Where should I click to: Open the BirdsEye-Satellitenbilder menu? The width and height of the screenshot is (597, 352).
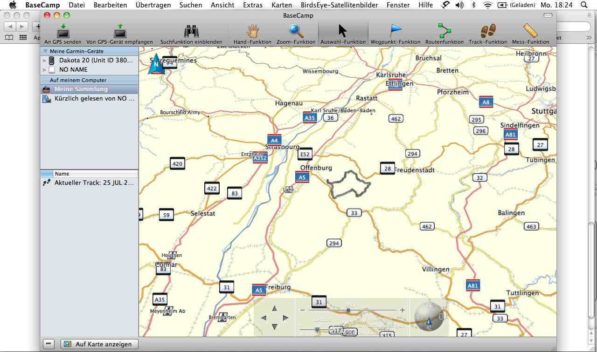(339, 5)
